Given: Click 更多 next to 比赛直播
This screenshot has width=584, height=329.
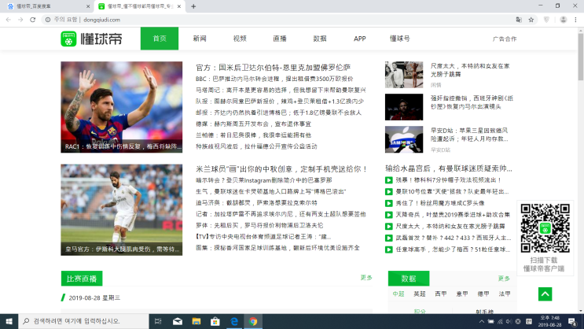Looking at the screenshot, I should 366,278.
